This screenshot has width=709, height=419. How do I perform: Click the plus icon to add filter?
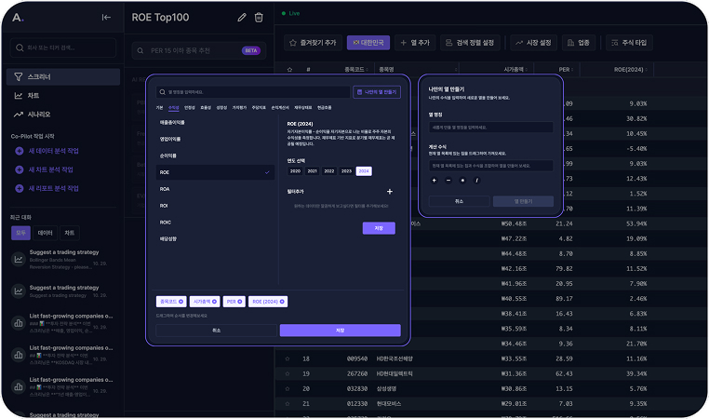[x=389, y=191]
